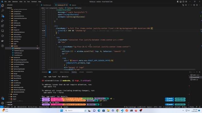202x113 pixels.
Task: Open the Explorer view in activity bar
Action: coord(3,6)
